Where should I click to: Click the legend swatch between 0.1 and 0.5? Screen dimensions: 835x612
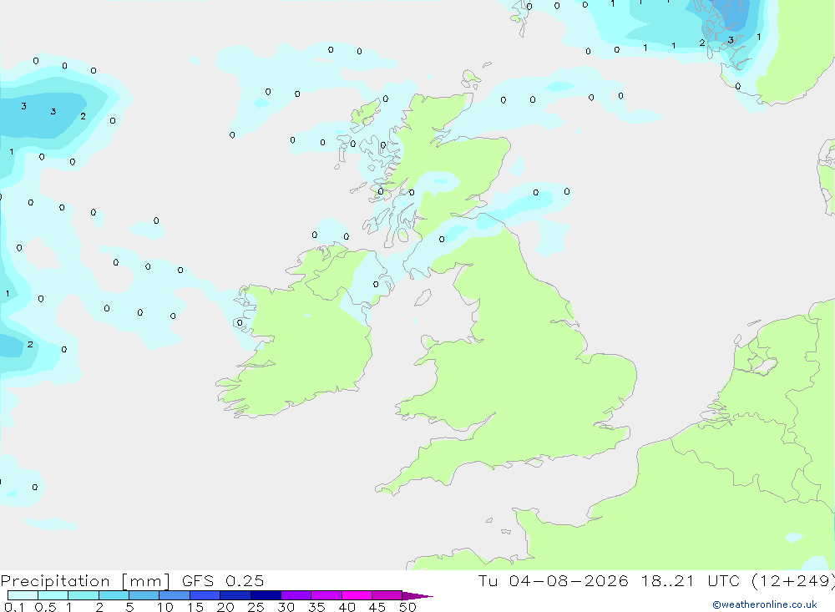pyautogui.click(x=23, y=595)
